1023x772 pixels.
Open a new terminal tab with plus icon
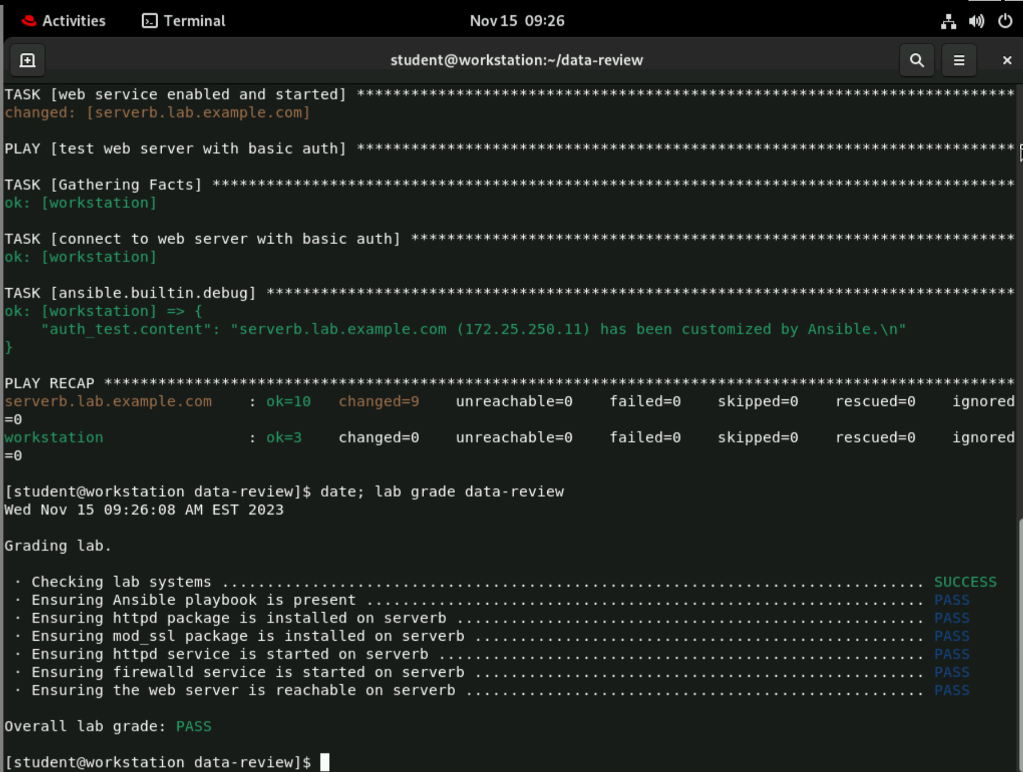(26, 60)
